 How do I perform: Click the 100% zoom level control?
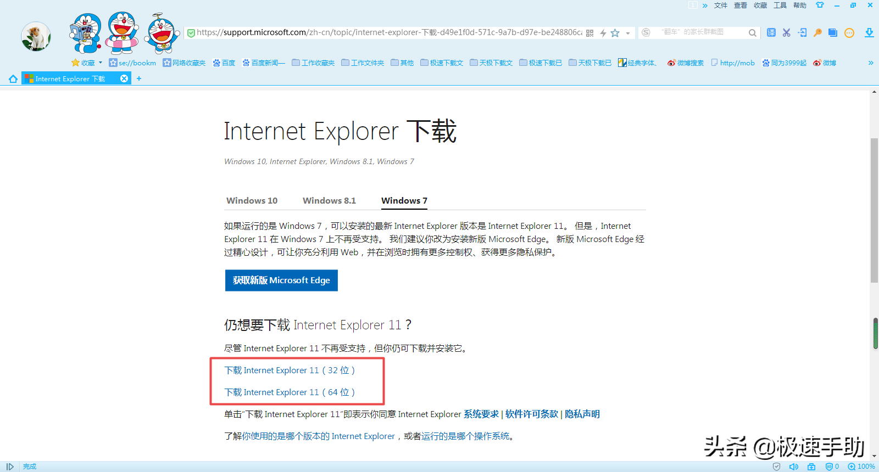(861, 467)
